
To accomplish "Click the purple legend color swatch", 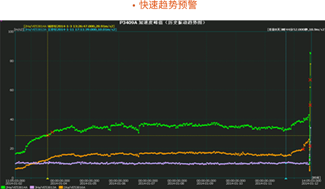I will [x=32, y=187].
